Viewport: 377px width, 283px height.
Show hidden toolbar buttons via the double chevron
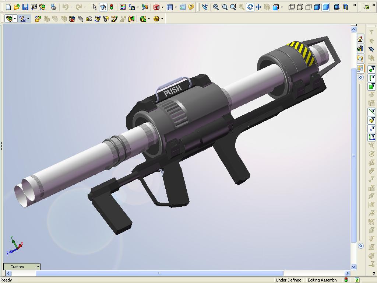355,6
